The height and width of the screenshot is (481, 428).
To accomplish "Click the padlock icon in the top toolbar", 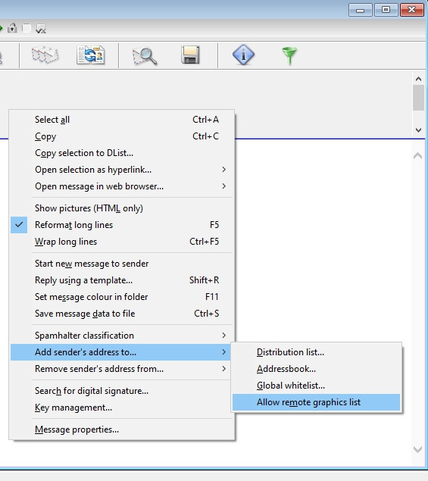I will point(12,28).
